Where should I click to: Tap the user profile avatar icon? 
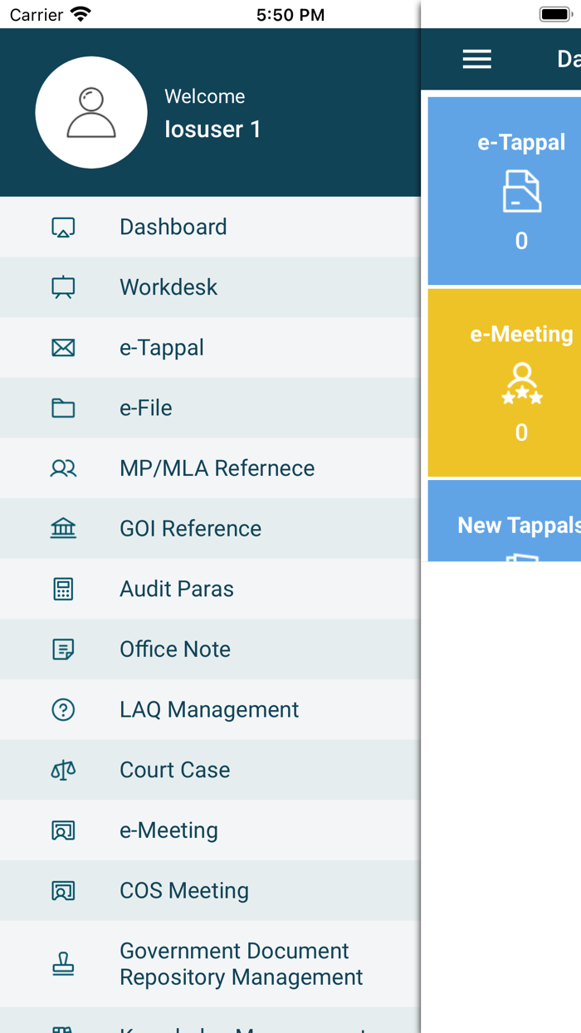pyautogui.click(x=91, y=112)
